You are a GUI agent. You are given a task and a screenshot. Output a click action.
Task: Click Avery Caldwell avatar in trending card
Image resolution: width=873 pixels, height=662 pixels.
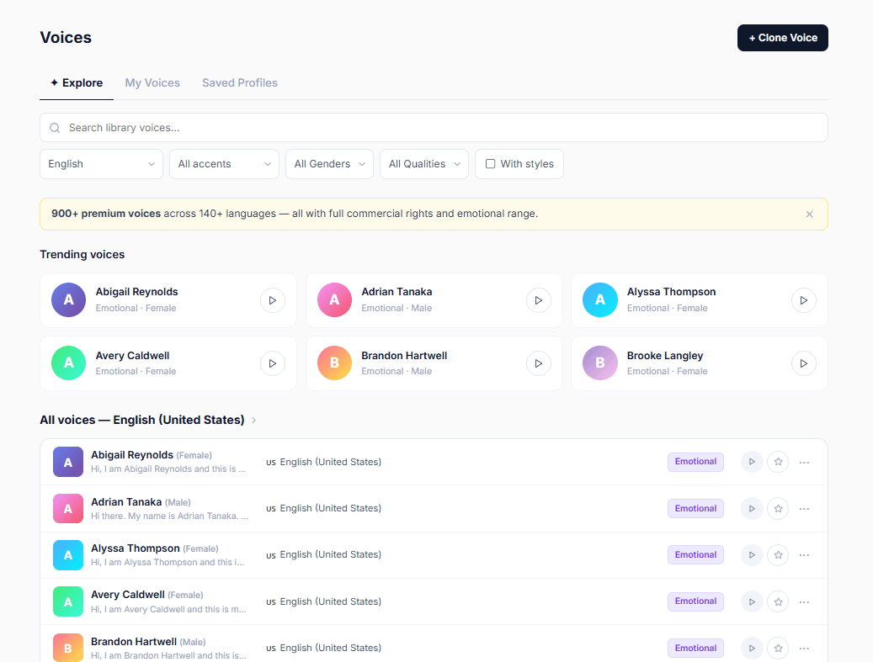pos(68,363)
